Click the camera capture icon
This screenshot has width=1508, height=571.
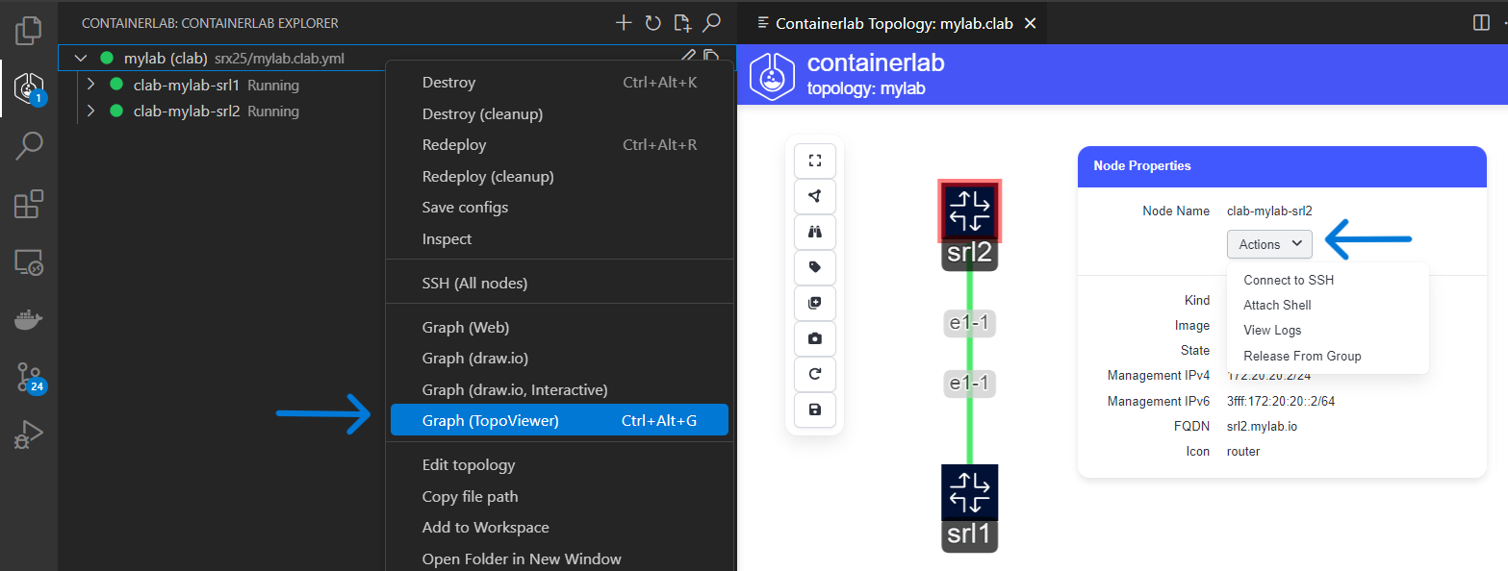tap(814, 338)
